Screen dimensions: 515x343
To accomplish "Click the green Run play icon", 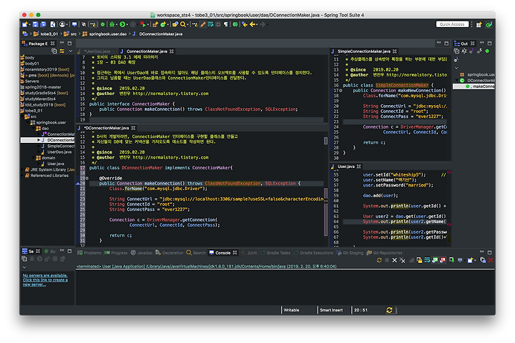I will coord(122,24).
